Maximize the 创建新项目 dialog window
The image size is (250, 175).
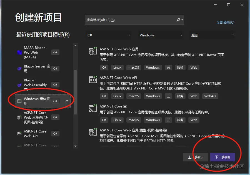tap(229, 5)
